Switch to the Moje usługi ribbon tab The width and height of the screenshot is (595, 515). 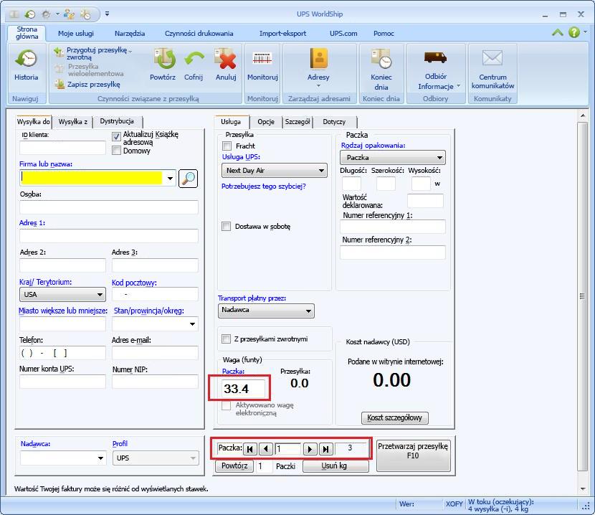76,34
